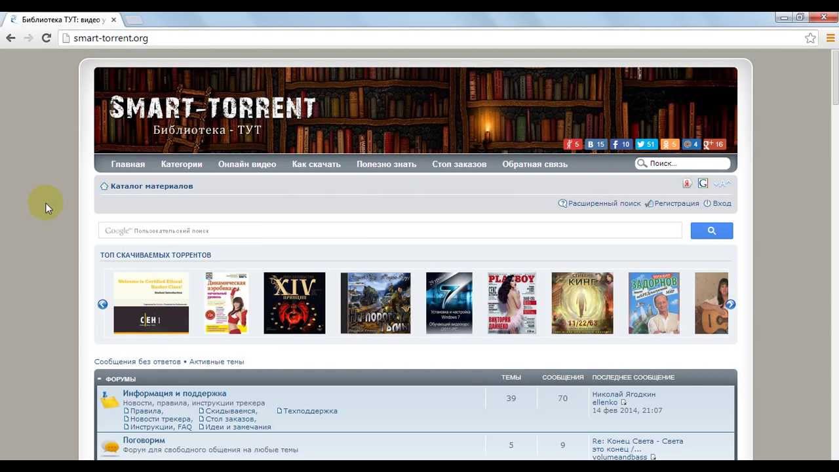The height and width of the screenshot is (472, 839).
Task: Move the top torrents carousel left
Action: tap(103, 304)
